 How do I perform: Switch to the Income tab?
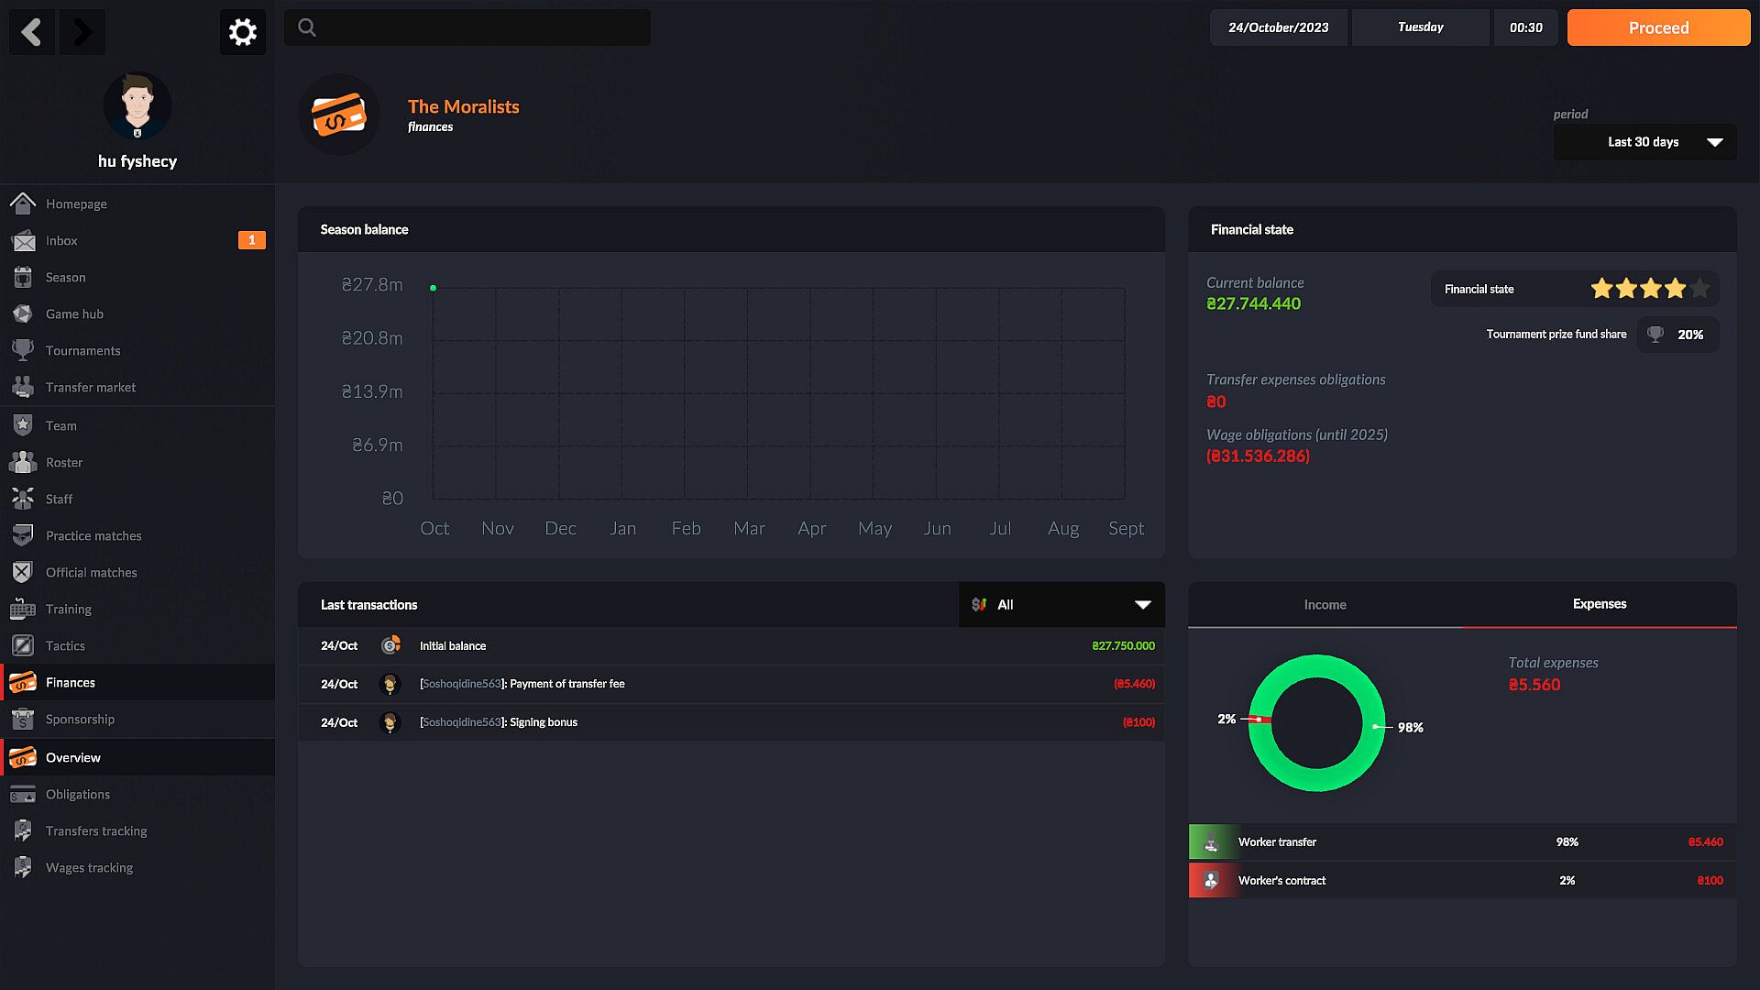click(x=1325, y=605)
